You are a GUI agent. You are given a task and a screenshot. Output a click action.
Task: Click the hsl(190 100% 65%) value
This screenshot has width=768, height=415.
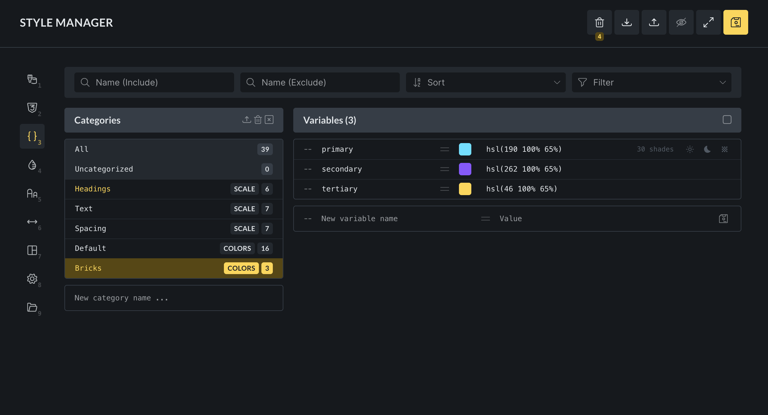pyautogui.click(x=524, y=149)
